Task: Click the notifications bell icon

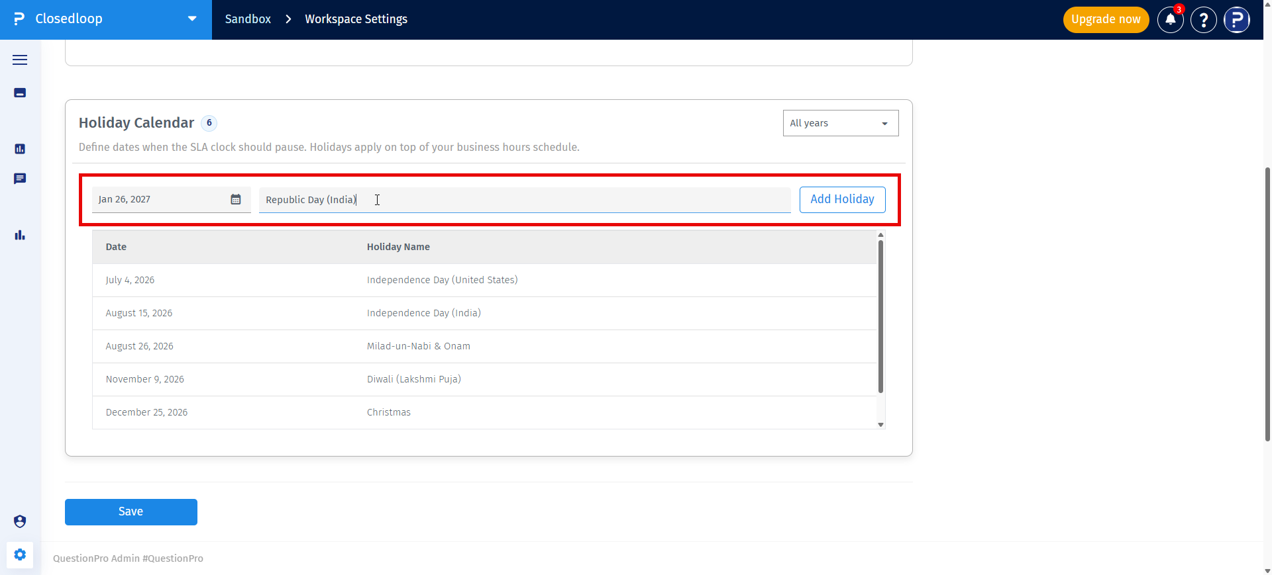Action: tap(1171, 20)
